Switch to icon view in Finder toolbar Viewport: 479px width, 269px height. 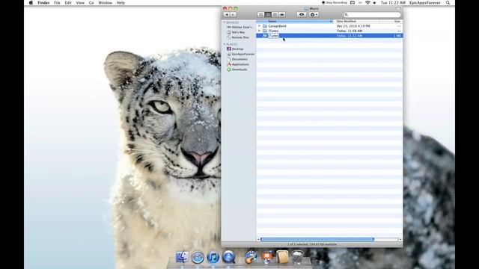[x=260, y=15]
